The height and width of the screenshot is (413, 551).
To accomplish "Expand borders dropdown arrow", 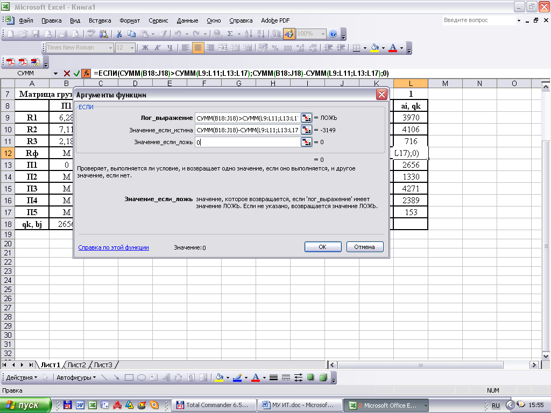I will pos(365,48).
